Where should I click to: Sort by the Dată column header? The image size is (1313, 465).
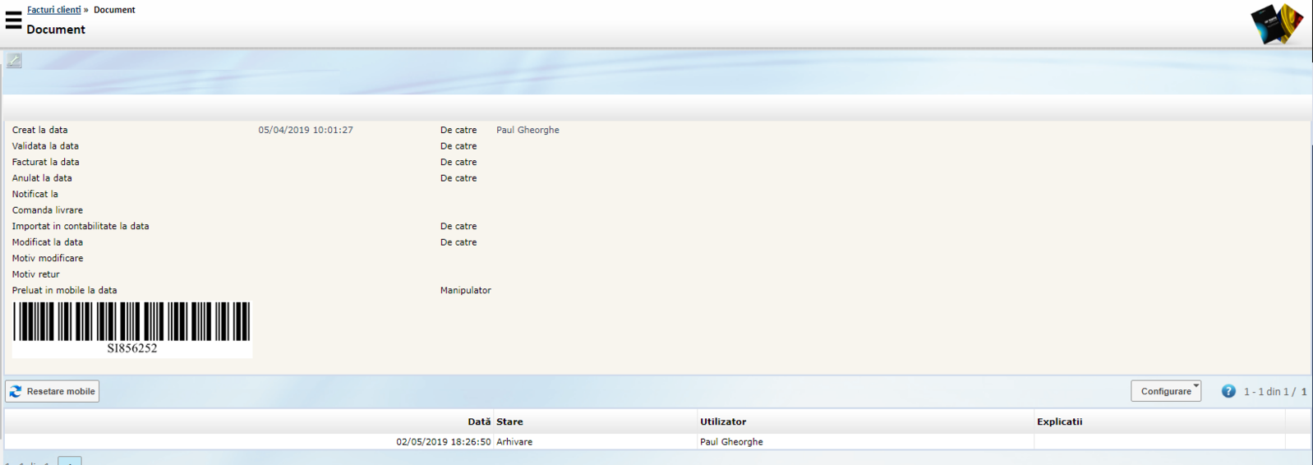tap(479, 421)
